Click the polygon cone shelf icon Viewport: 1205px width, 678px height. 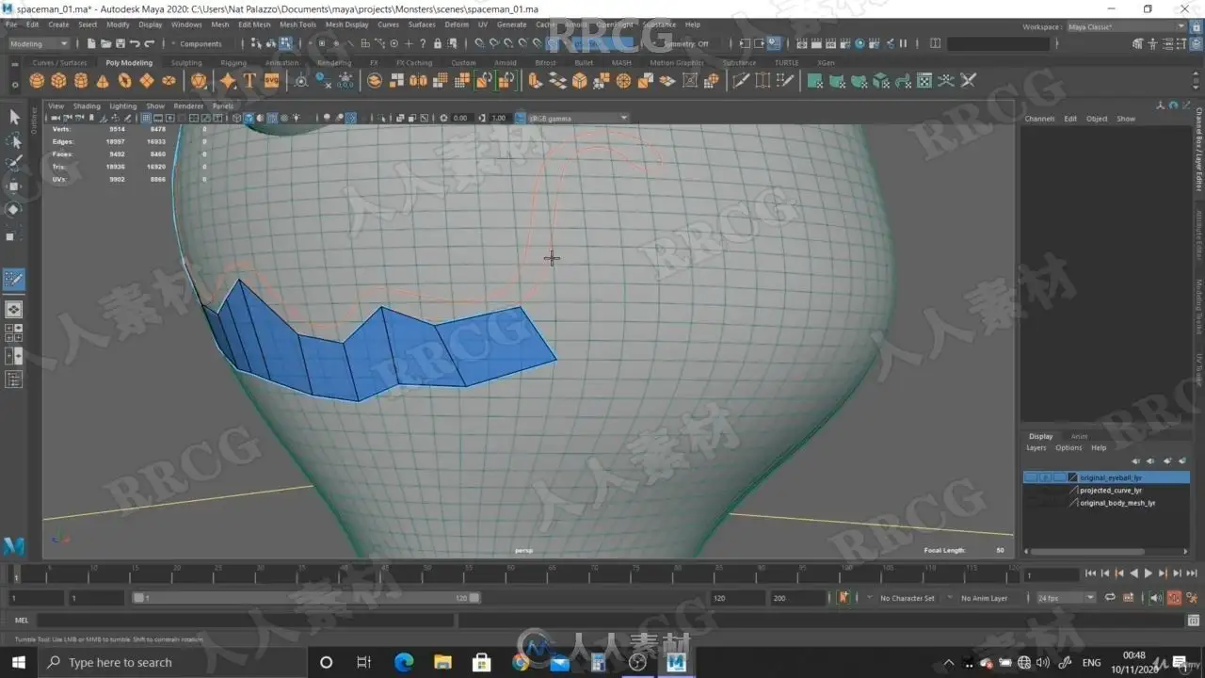tap(103, 81)
